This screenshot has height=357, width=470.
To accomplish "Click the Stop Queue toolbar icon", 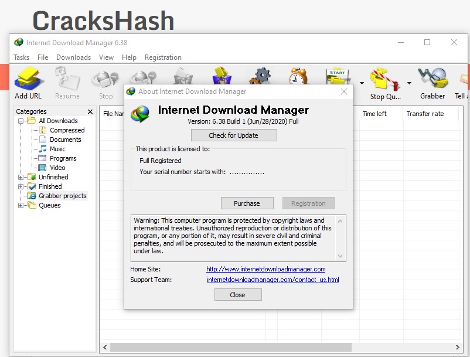I will click(x=385, y=79).
